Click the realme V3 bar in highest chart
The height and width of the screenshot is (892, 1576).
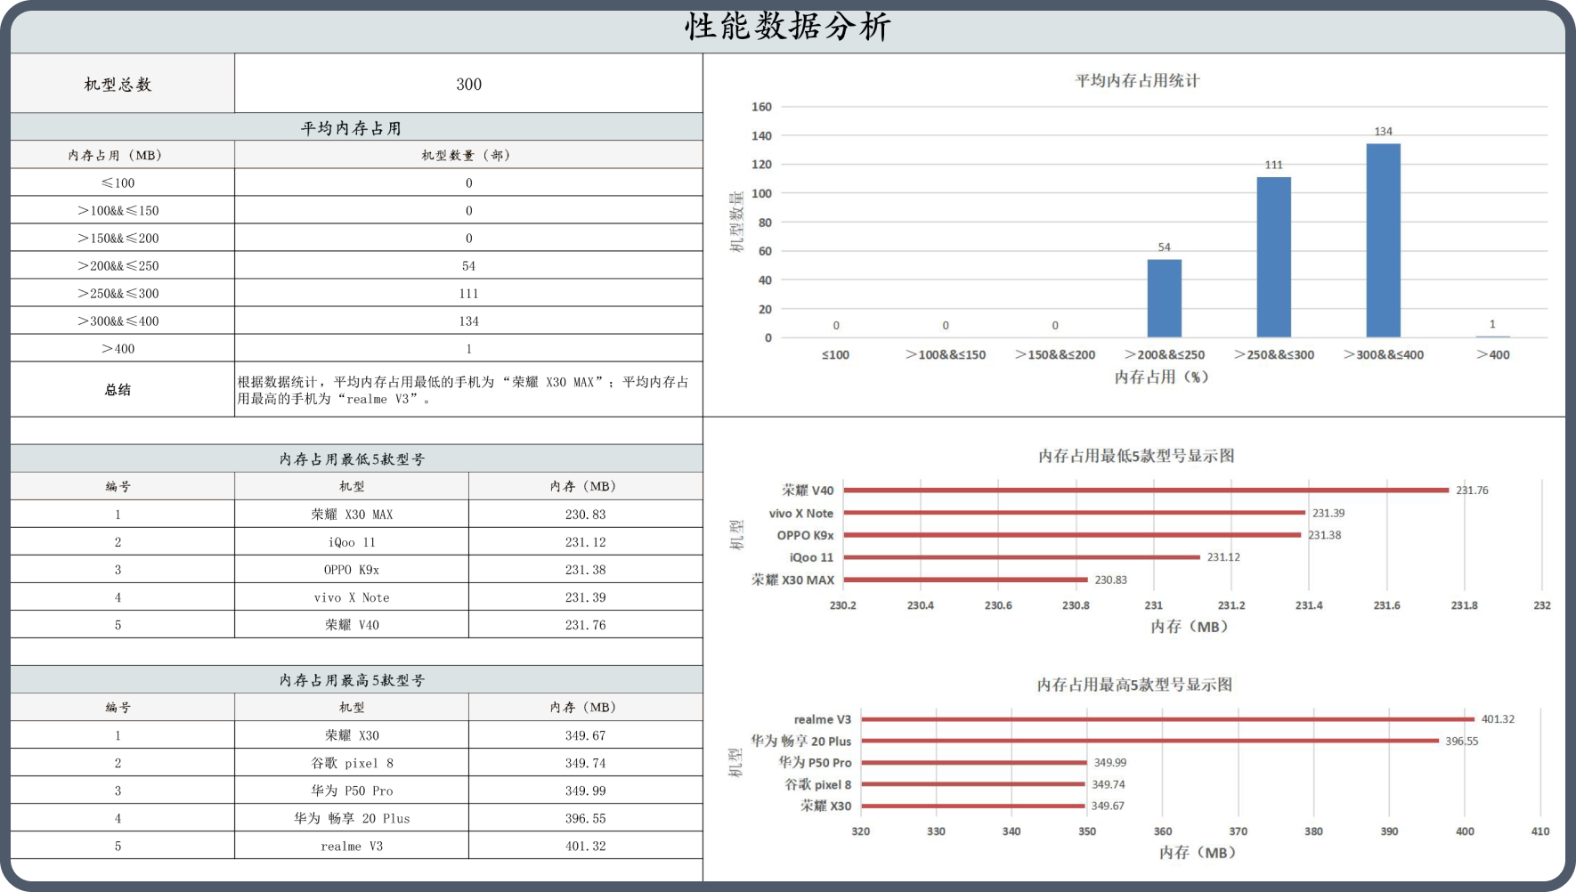click(1166, 719)
